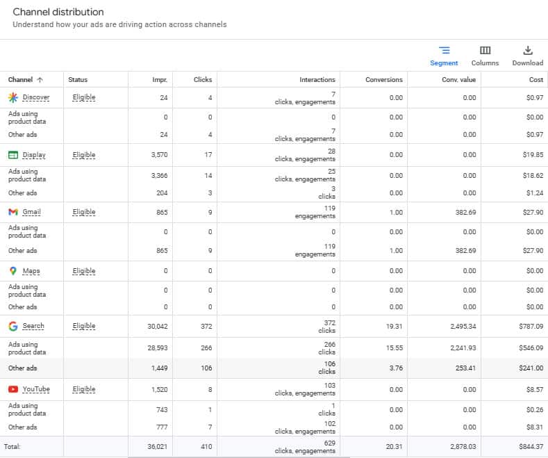Image resolution: width=548 pixels, height=458 pixels.
Task: Click the Display channel icon
Action: click(13, 155)
